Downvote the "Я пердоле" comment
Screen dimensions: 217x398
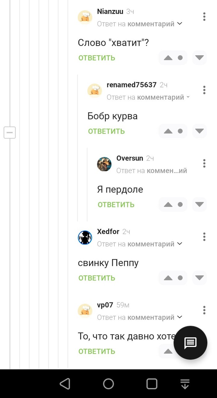(199, 204)
